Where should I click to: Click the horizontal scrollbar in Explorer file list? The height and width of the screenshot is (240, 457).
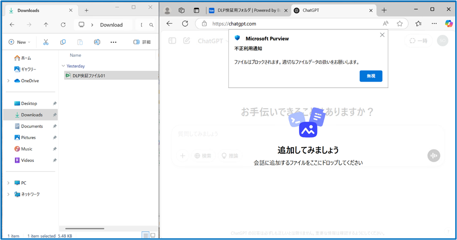click(x=85, y=229)
